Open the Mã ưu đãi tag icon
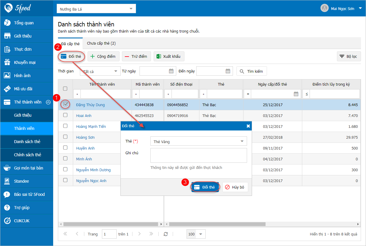 click(x=7, y=89)
